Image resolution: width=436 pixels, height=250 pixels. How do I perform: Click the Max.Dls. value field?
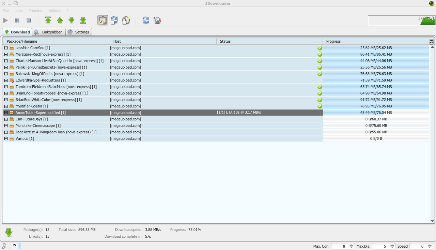380,246
